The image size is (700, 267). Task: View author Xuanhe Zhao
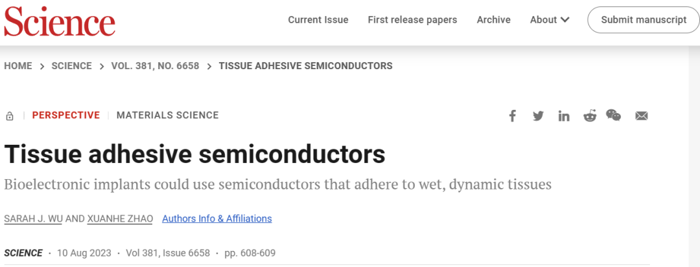coord(120,219)
